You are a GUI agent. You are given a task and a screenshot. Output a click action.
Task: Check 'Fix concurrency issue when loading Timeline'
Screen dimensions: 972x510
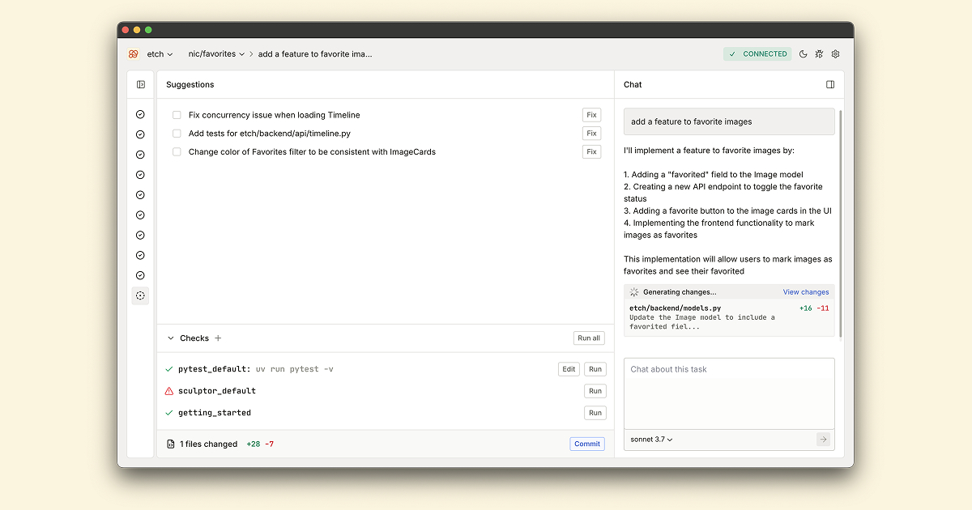pyautogui.click(x=177, y=115)
